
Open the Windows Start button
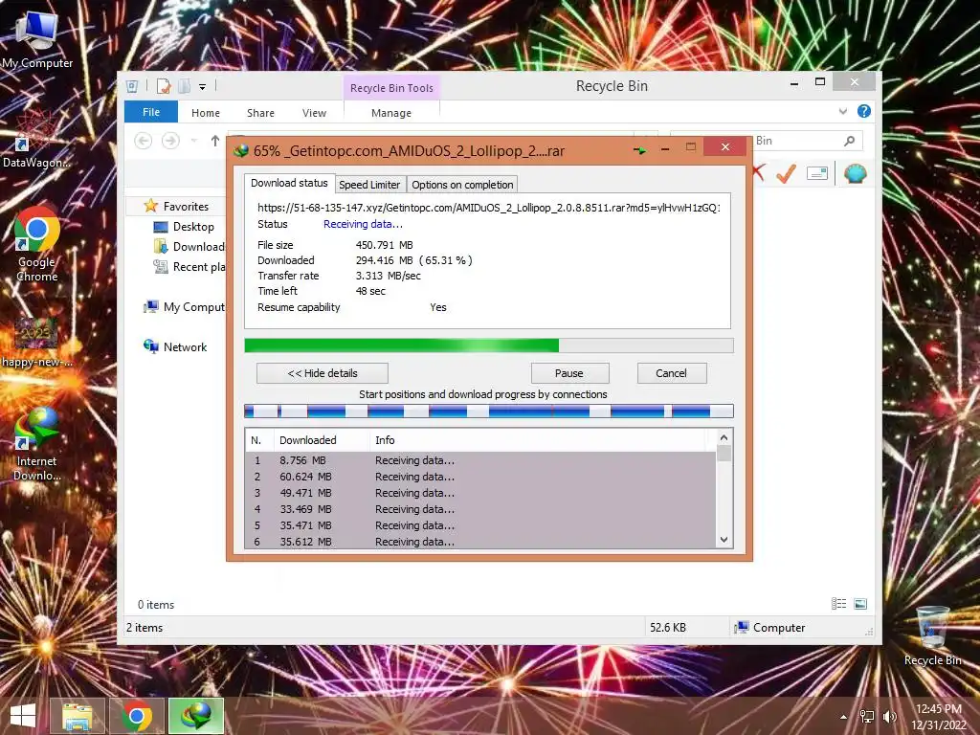23,716
